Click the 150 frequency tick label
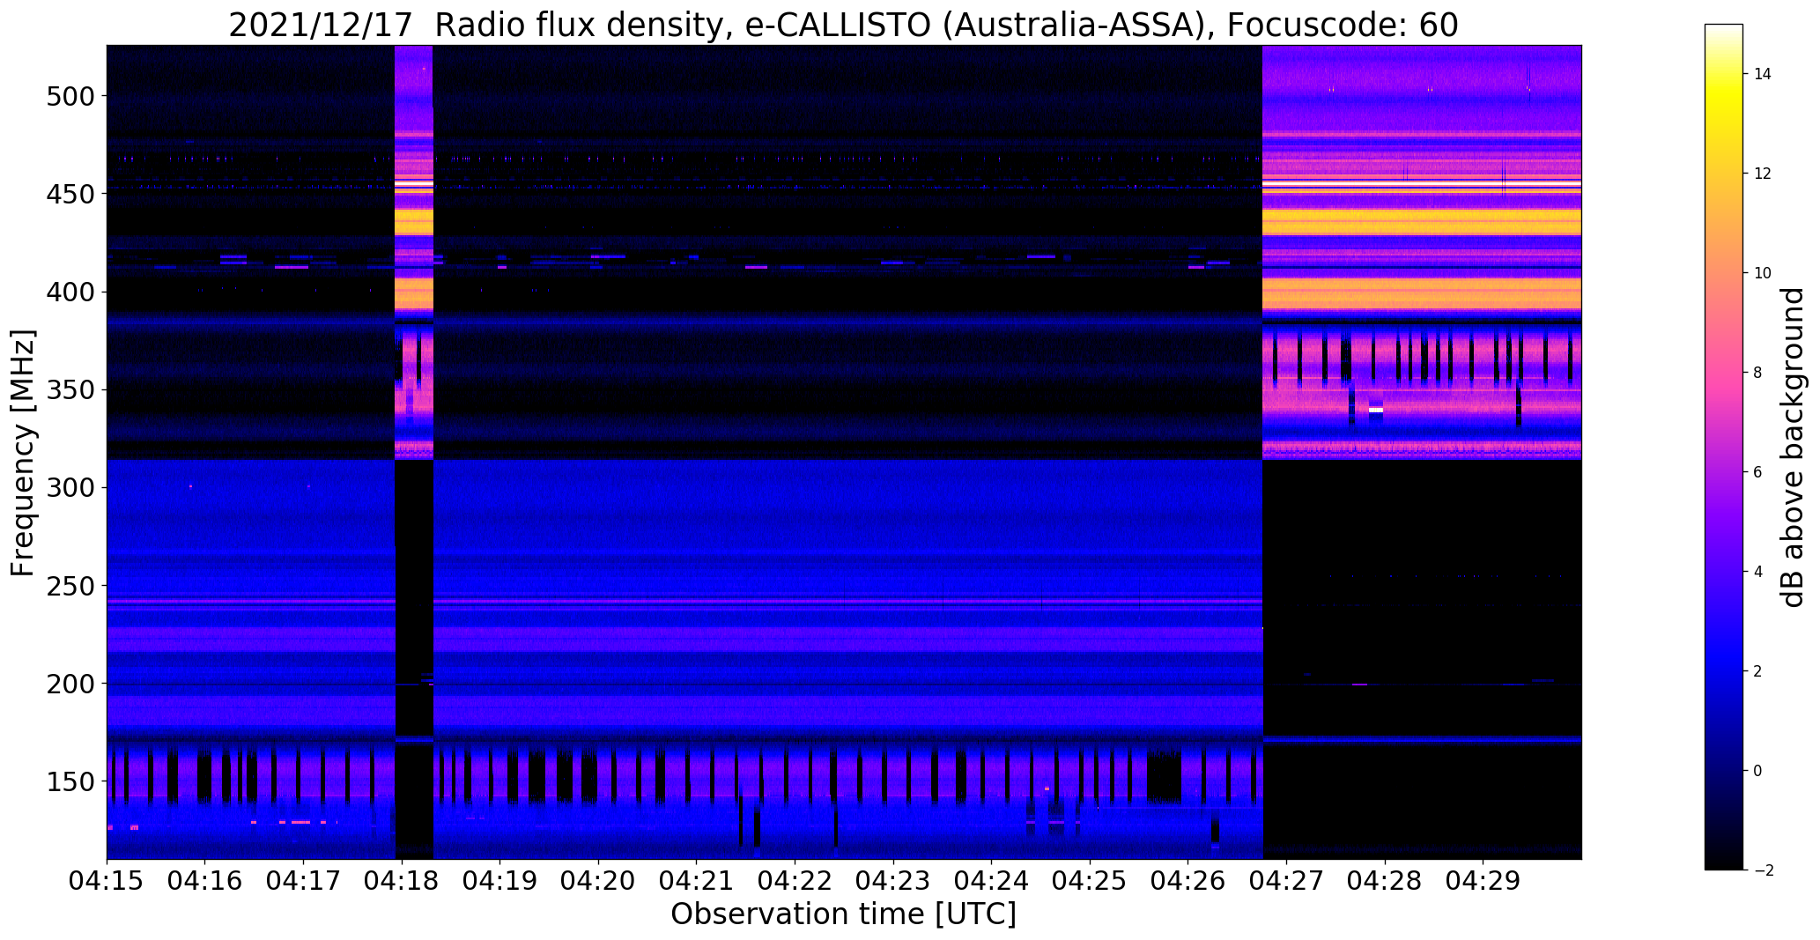This screenshot has height=940, width=1820. 70,781
